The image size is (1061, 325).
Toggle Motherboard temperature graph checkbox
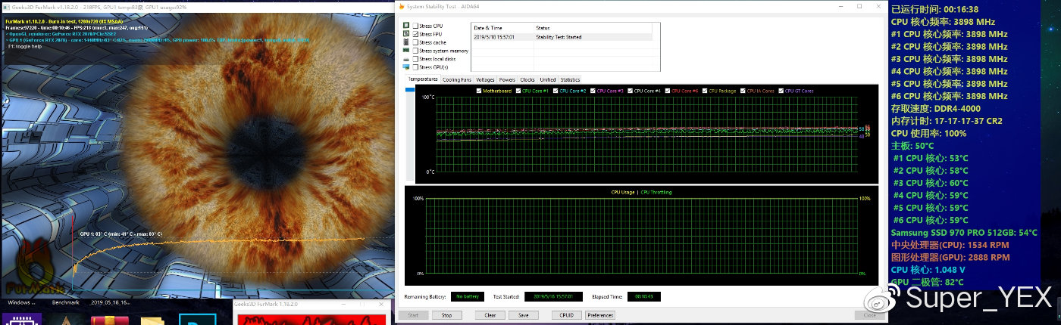(478, 91)
